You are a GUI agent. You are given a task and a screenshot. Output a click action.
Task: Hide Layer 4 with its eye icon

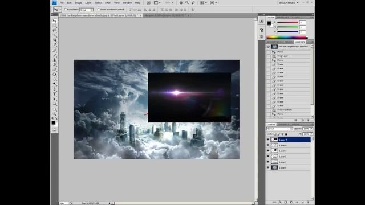(x=268, y=145)
